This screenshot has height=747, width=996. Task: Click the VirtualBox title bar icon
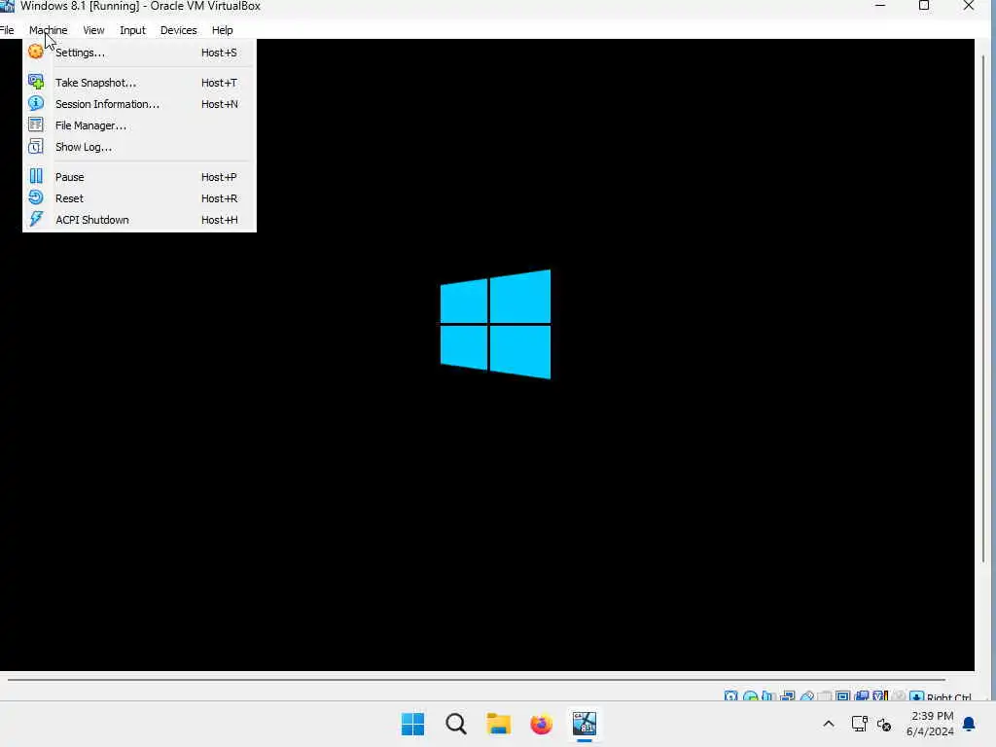7,6
